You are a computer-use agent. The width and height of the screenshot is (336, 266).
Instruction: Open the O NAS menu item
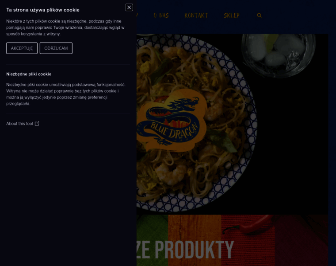161,16
